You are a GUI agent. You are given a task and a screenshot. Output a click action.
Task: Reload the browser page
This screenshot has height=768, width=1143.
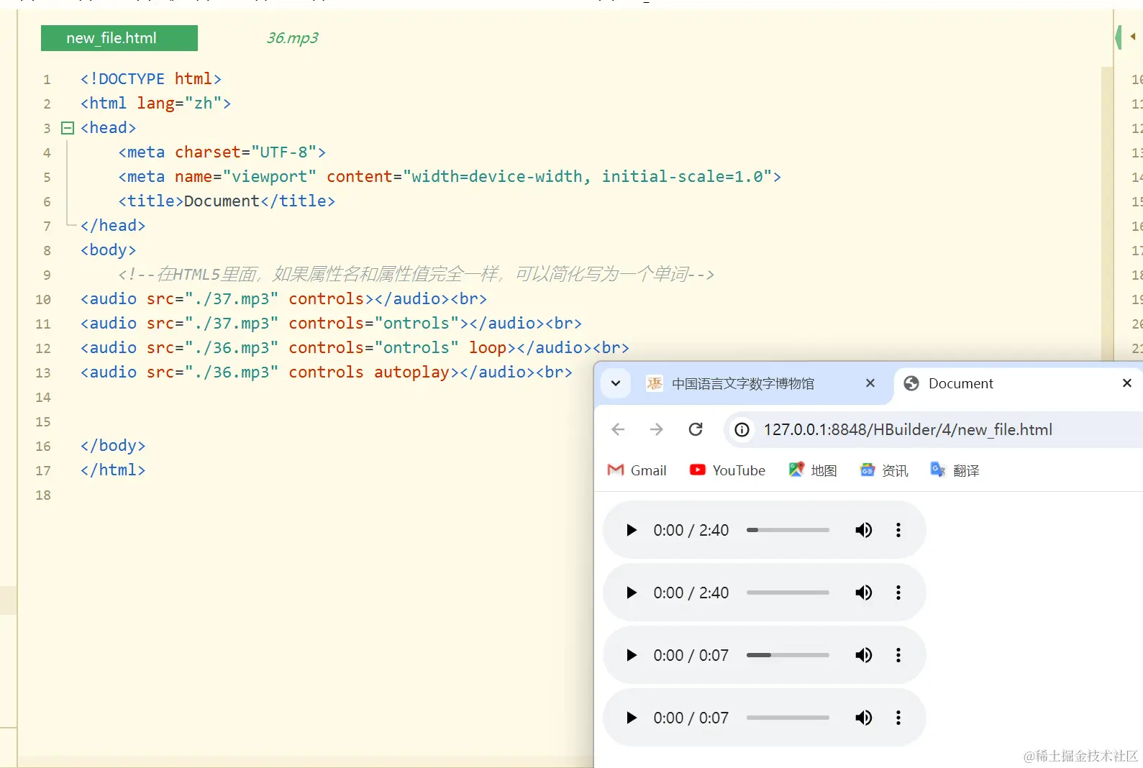[x=696, y=429]
